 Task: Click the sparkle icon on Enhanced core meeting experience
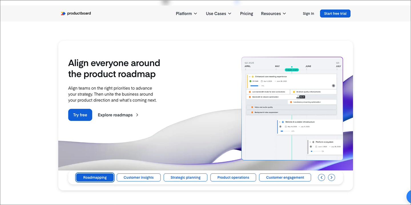253,77
